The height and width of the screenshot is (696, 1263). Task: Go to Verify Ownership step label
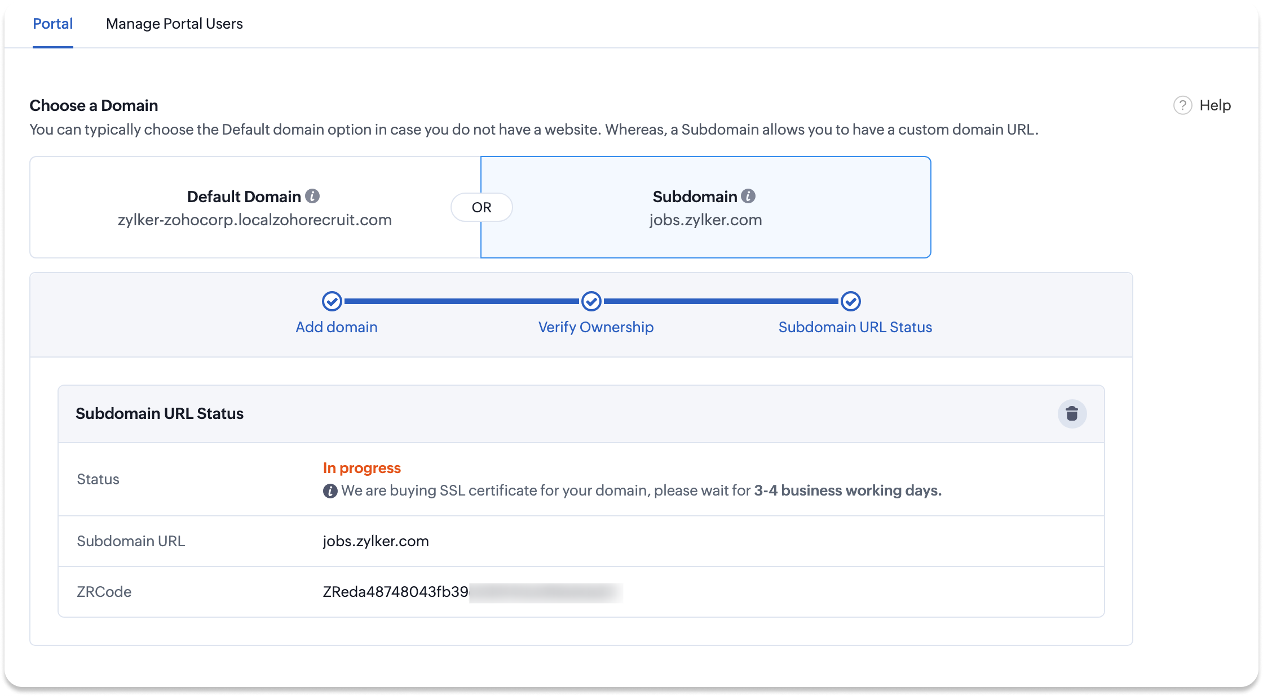[x=595, y=327]
